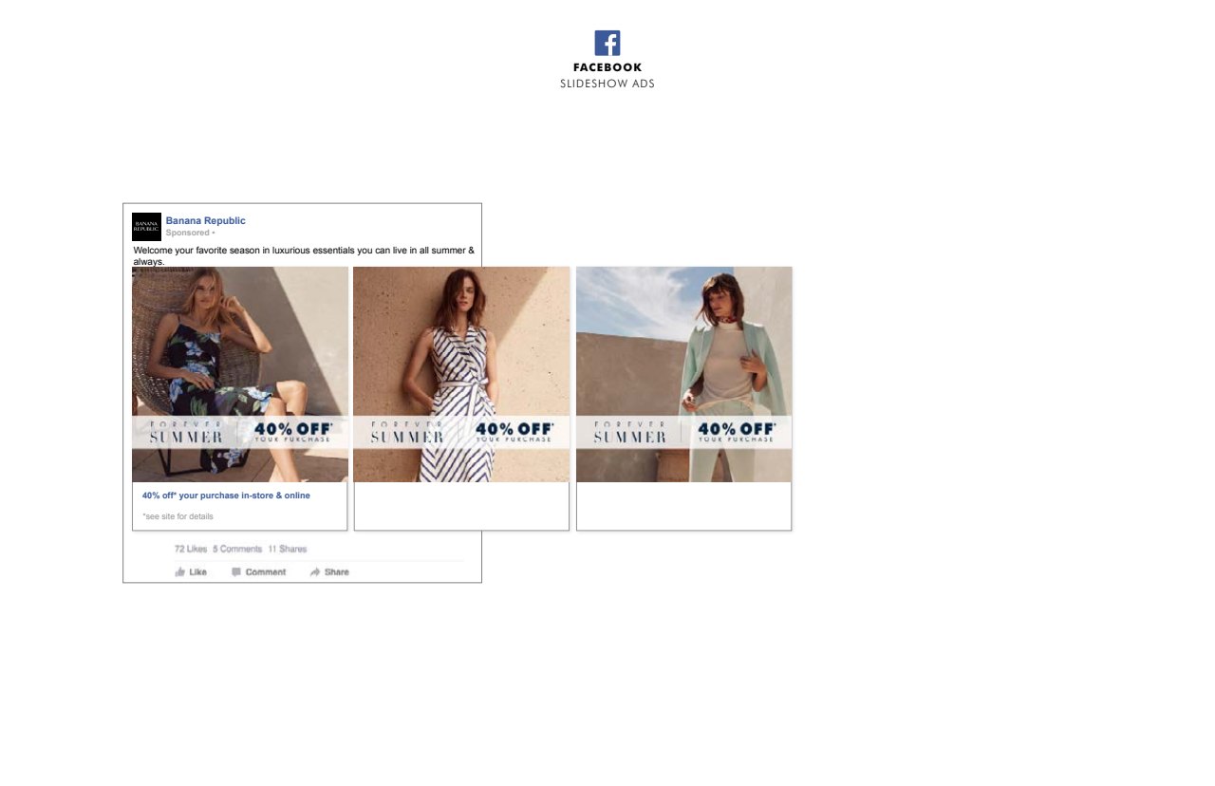Open the floral dress ad slide
Image resolution: width=1215 pixels, height=786 pixels.
[240, 374]
